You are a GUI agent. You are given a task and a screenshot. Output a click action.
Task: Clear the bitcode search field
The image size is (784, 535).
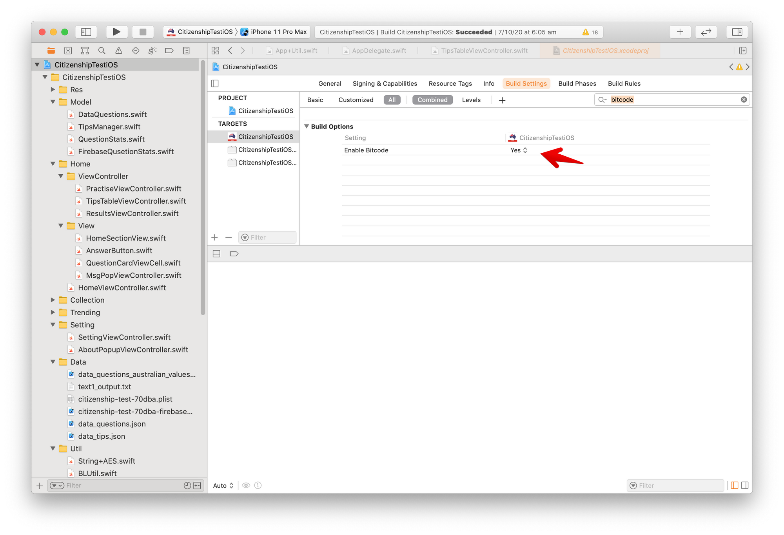[744, 99]
